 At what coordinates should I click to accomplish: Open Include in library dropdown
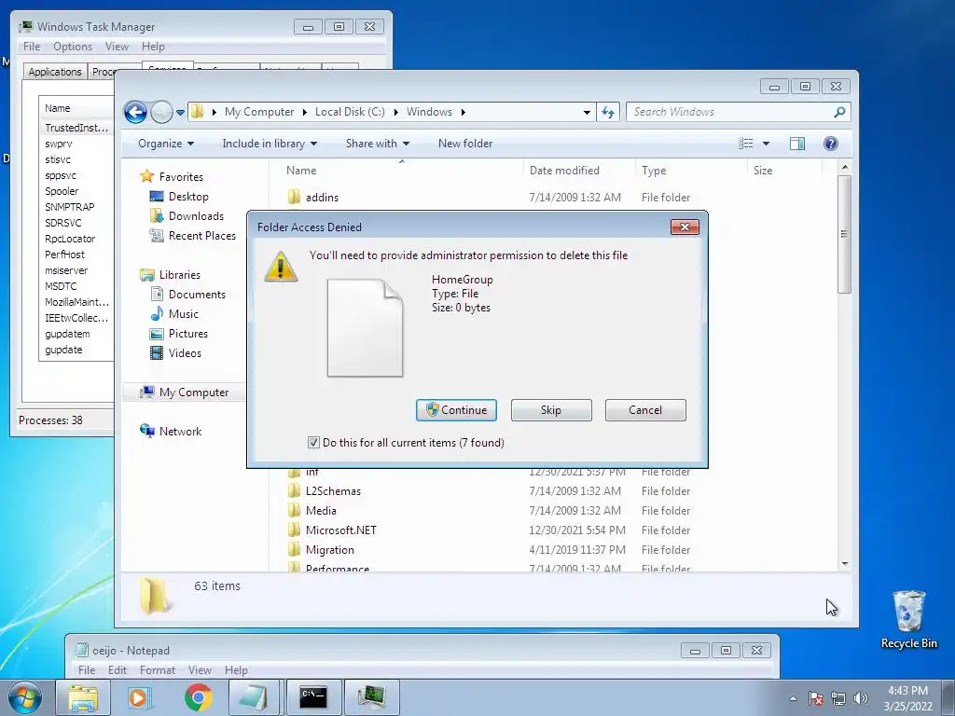270,144
